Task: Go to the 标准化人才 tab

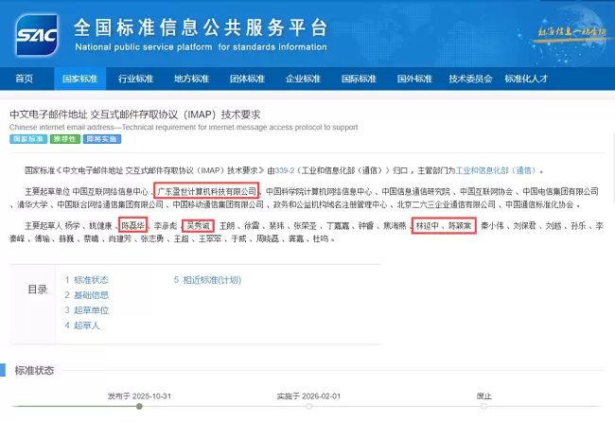Action: [x=527, y=79]
